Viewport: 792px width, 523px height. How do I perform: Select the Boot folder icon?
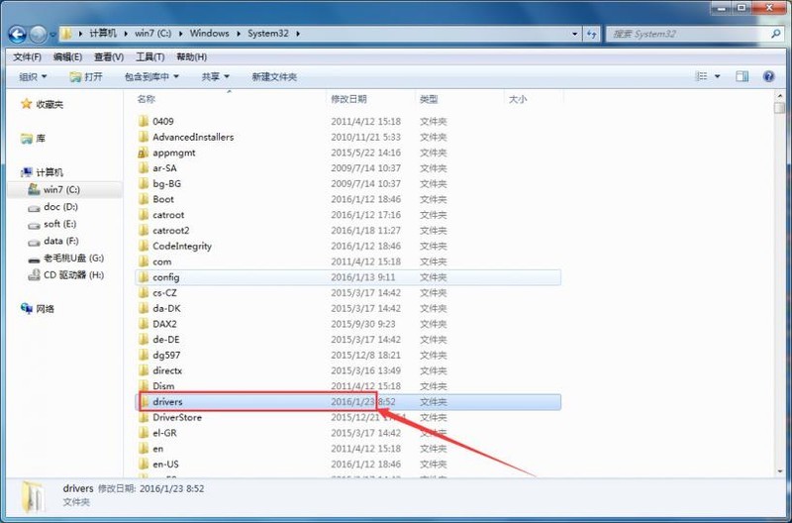tap(144, 199)
